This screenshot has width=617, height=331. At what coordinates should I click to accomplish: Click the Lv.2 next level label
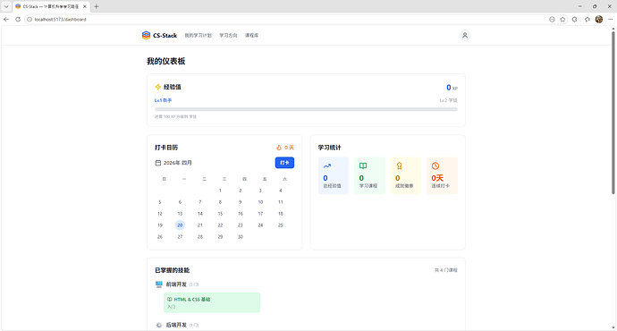[449, 100]
